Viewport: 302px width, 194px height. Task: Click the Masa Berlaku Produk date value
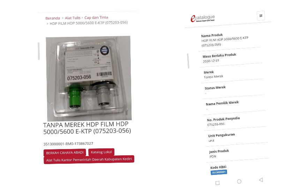point(211,61)
